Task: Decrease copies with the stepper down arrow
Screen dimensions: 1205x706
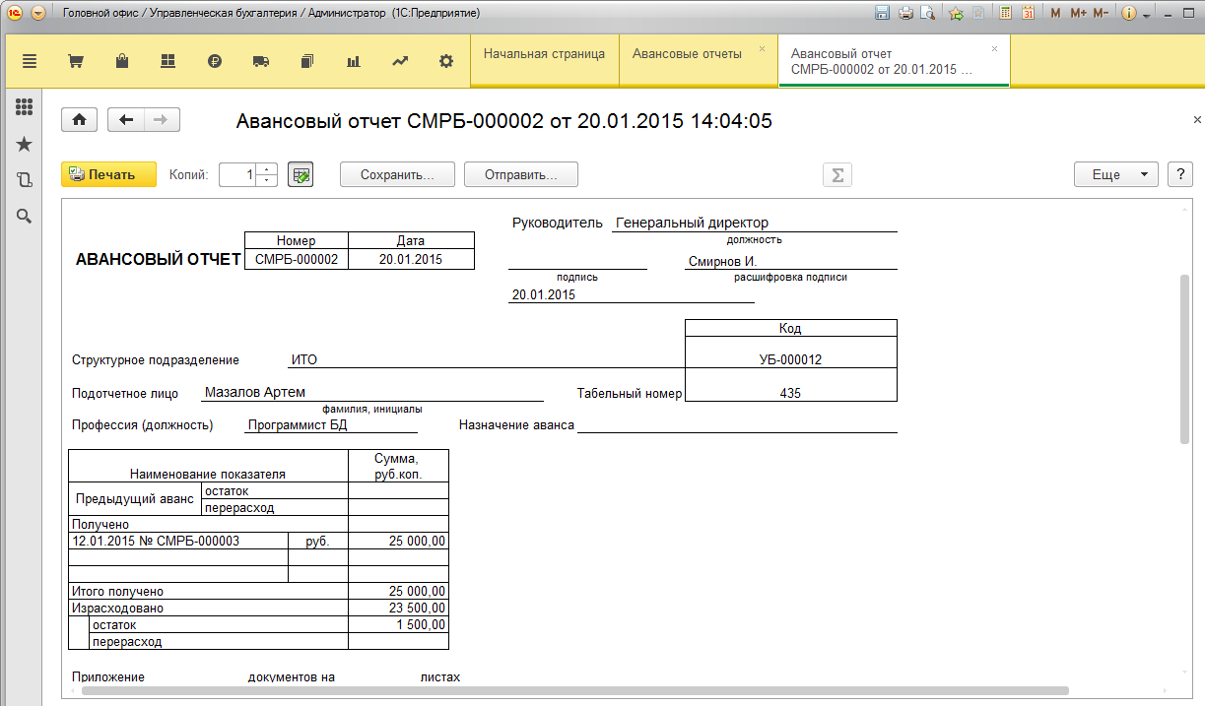Action: [x=267, y=180]
